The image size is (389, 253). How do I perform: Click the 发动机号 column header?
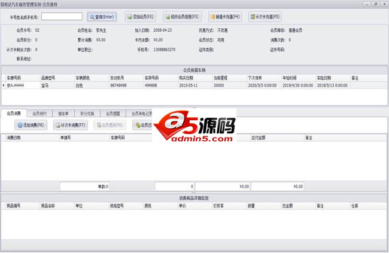coord(126,78)
